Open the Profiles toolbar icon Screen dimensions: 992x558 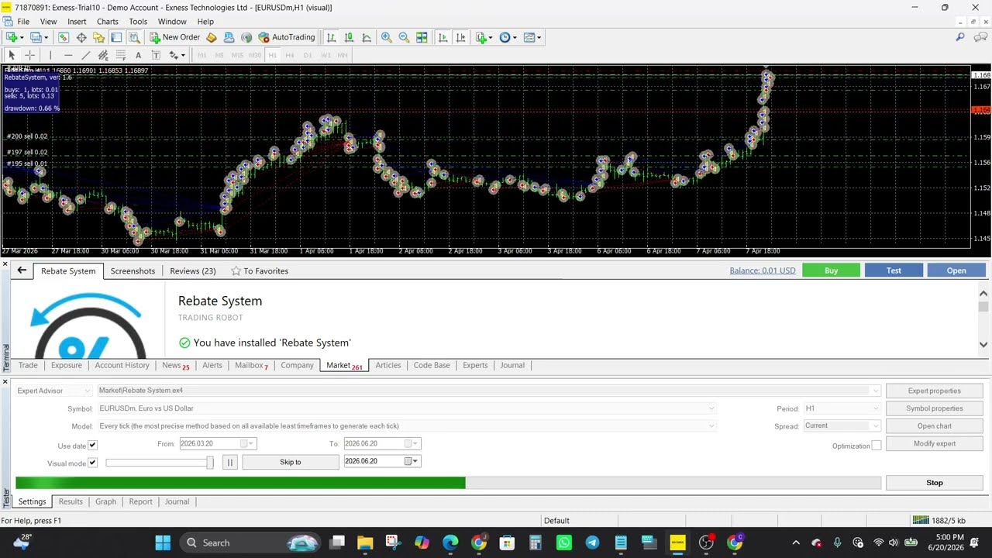(x=35, y=37)
